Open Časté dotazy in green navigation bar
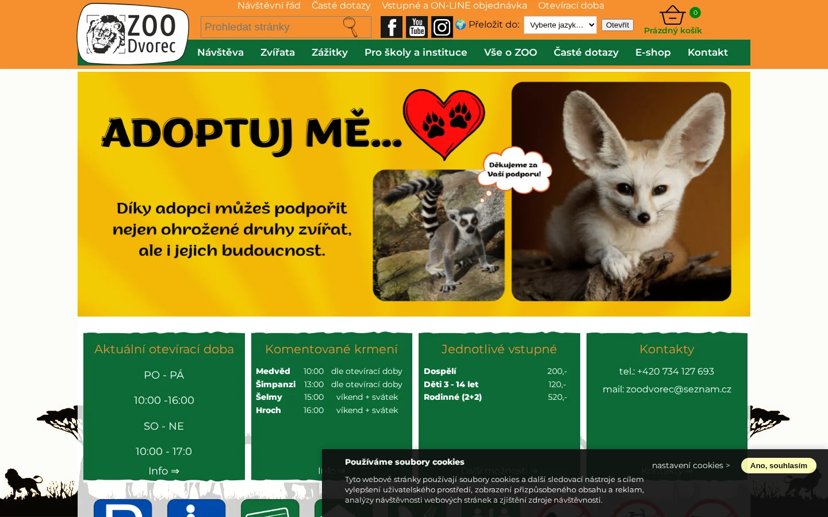This screenshot has width=828, height=517. [x=586, y=52]
